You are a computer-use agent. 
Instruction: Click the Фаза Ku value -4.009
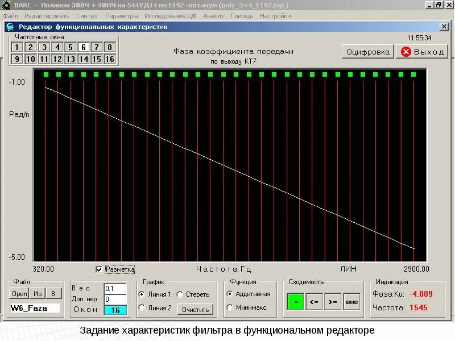[421, 294]
